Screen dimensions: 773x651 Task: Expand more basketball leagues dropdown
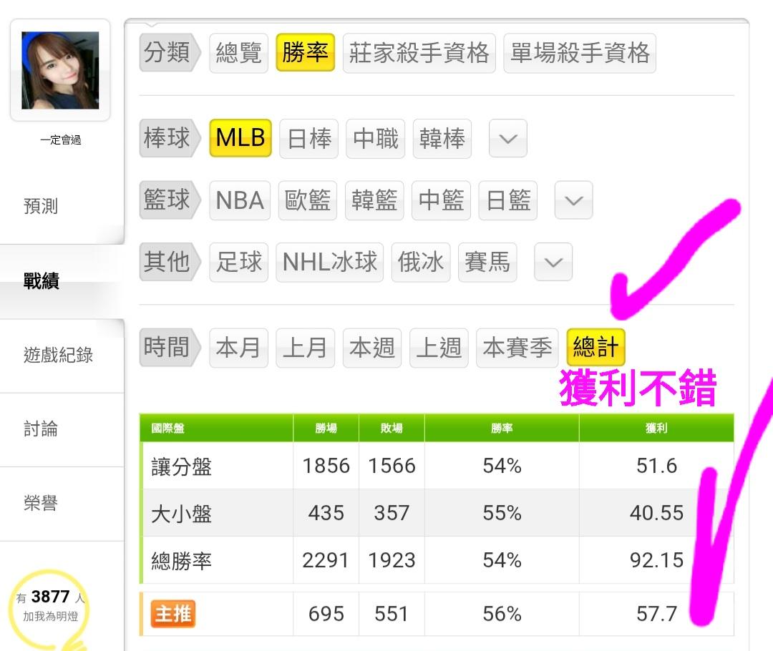click(x=574, y=200)
